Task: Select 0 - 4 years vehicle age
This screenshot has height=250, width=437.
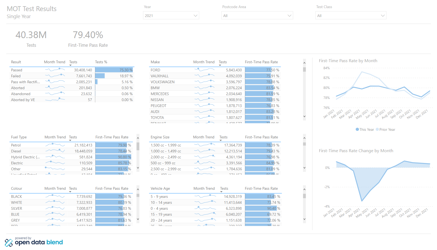Action: click(215, 208)
